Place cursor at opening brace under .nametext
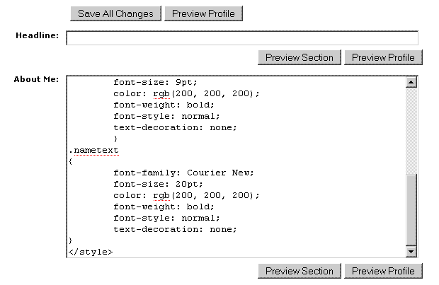439x285 pixels. pos(71,161)
